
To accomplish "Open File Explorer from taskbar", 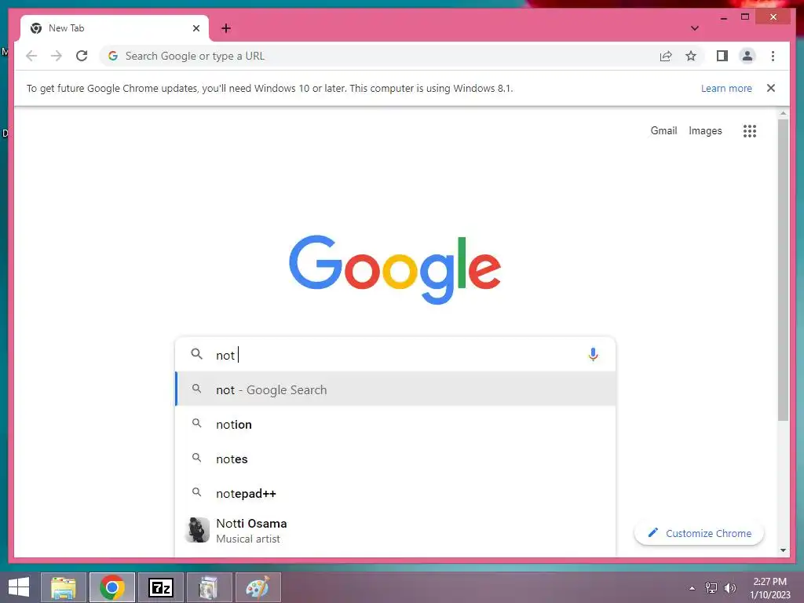I will pos(64,587).
